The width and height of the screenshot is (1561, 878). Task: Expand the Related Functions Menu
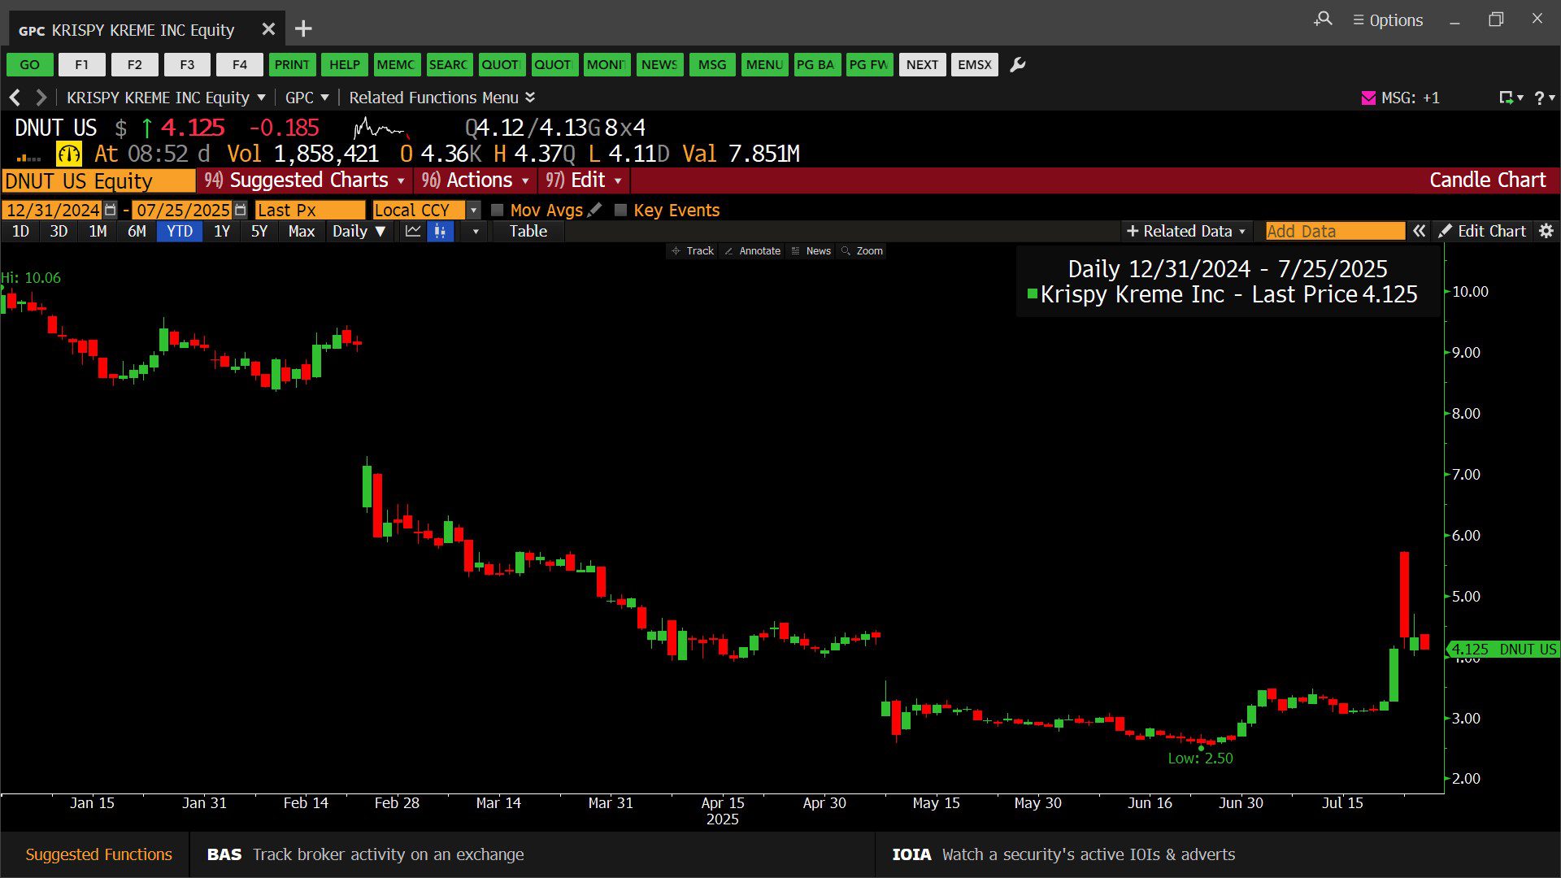pyautogui.click(x=442, y=98)
